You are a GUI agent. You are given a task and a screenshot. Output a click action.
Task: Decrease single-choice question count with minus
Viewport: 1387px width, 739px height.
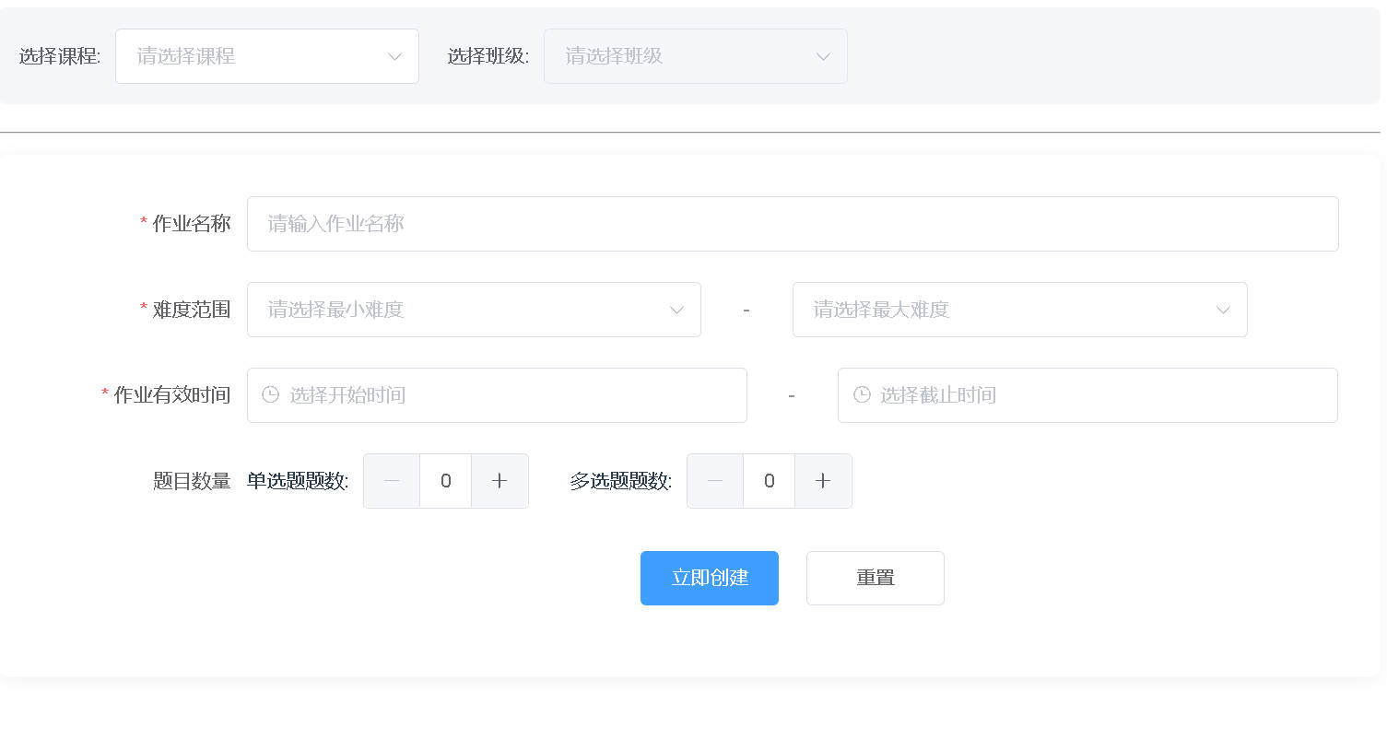(x=392, y=481)
